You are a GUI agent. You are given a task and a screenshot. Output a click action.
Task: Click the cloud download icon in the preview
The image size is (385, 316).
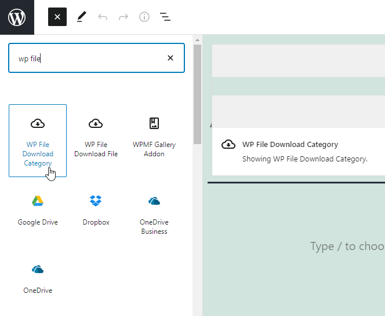click(228, 145)
